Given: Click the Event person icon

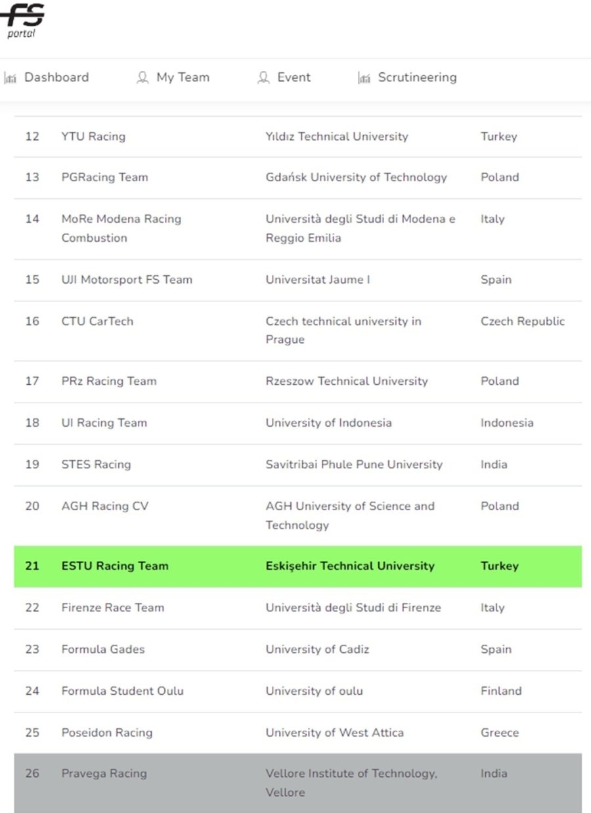Looking at the screenshot, I should pos(263,78).
